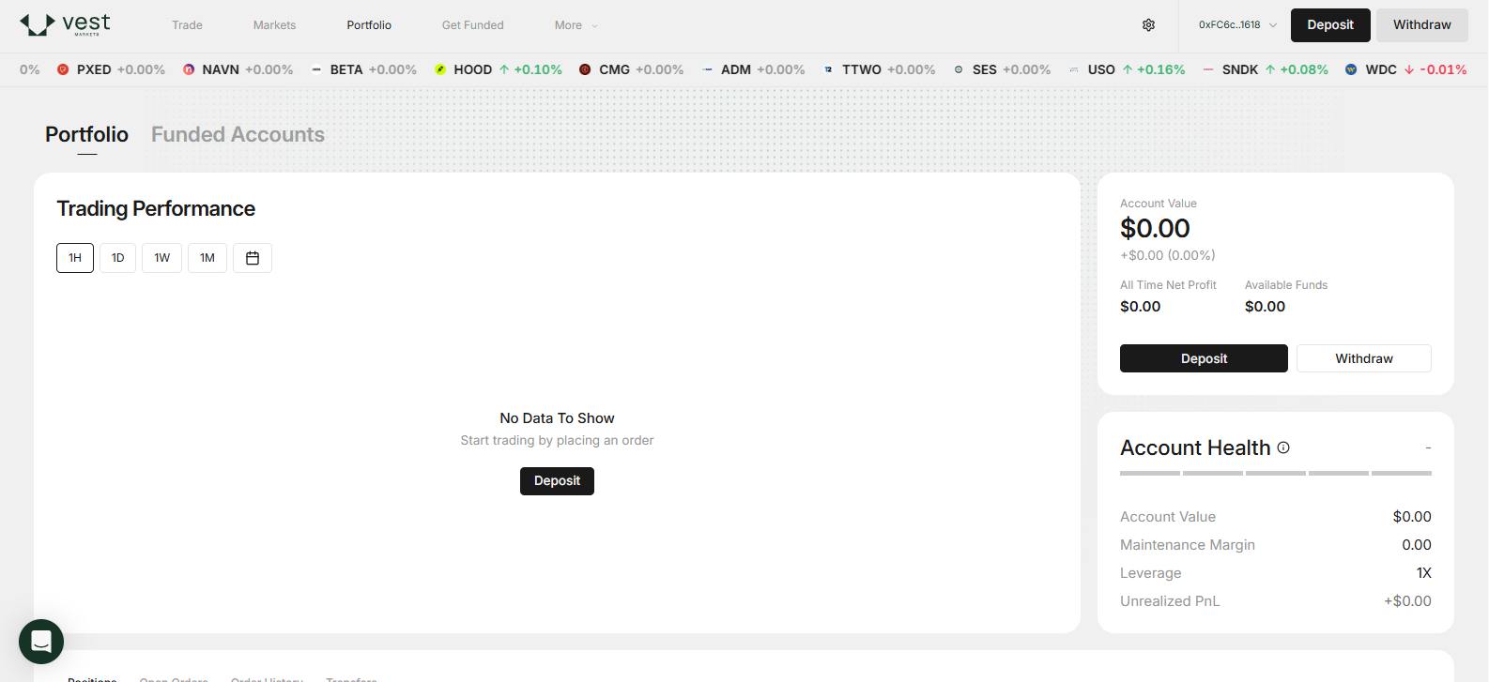Click the Available Funds amount
1489x682 pixels.
1265,307
